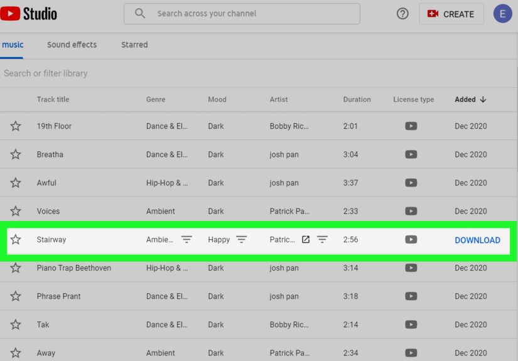Select the Tak track title

coord(43,325)
